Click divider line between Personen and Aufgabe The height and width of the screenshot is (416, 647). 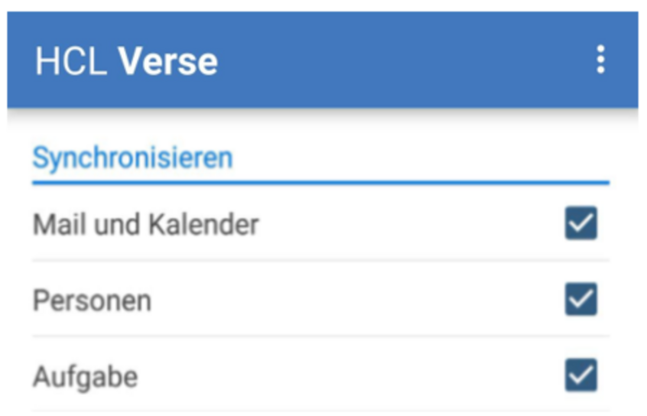pos(320,336)
